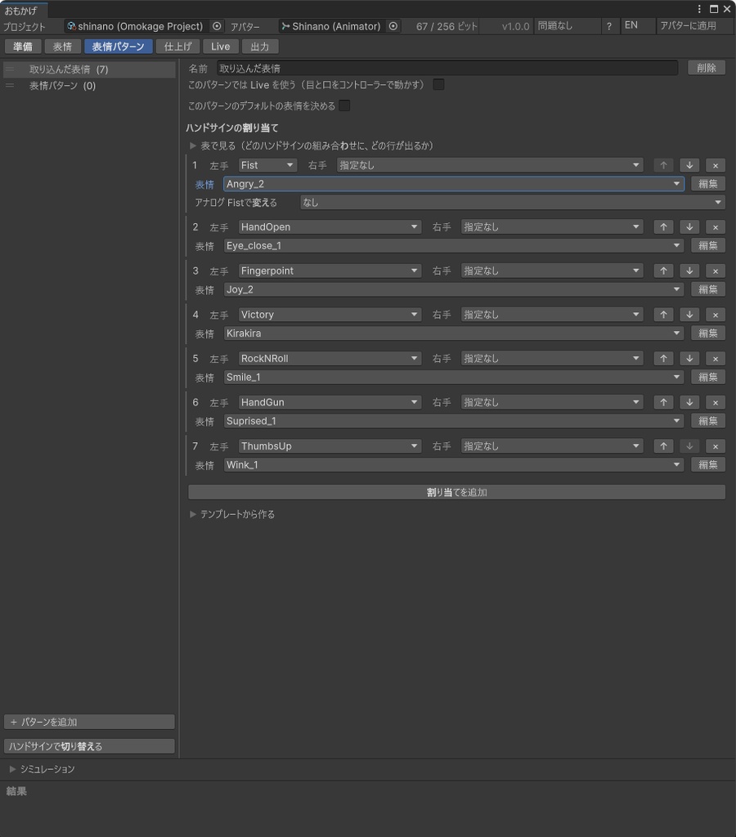This screenshot has width=736, height=837.
Task: Move assignment 1 (Fist) down
Action: 689,165
